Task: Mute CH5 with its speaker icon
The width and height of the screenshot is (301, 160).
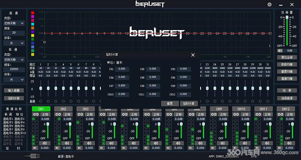Action: tap(134, 143)
